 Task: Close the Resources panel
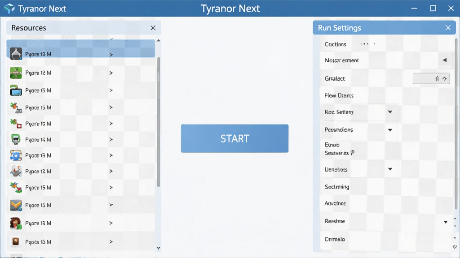pos(153,28)
